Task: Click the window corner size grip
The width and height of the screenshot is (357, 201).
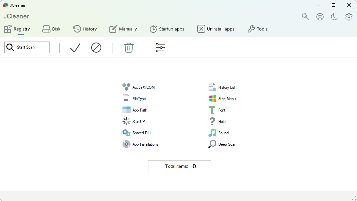Action: coord(354,198)
